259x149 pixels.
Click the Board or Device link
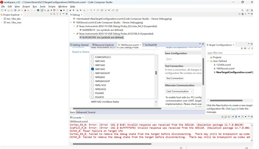pos(81,52)
